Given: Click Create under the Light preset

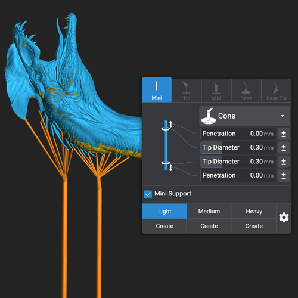Looking at the screenshot, I should (164, 226).
